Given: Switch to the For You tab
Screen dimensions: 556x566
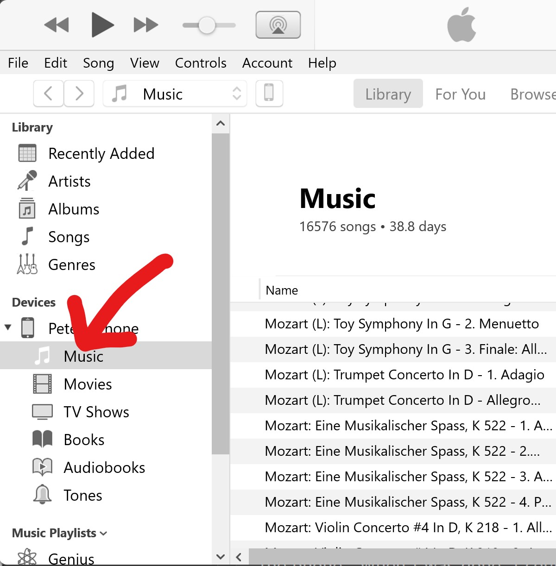Looking at the screenshot, I should click(460, 94).
